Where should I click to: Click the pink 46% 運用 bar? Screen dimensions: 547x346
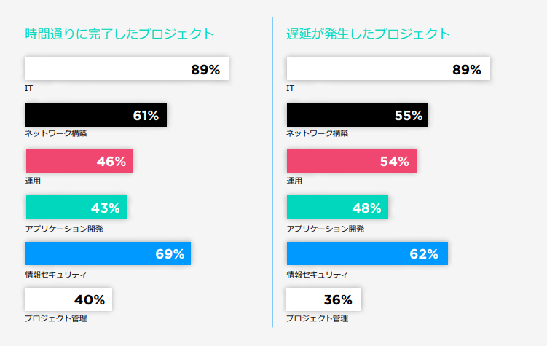(x=79, y=161)
